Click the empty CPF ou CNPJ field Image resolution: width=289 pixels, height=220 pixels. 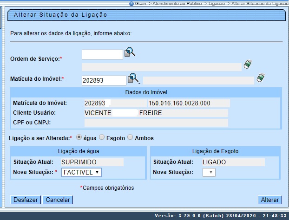point(156,123)
